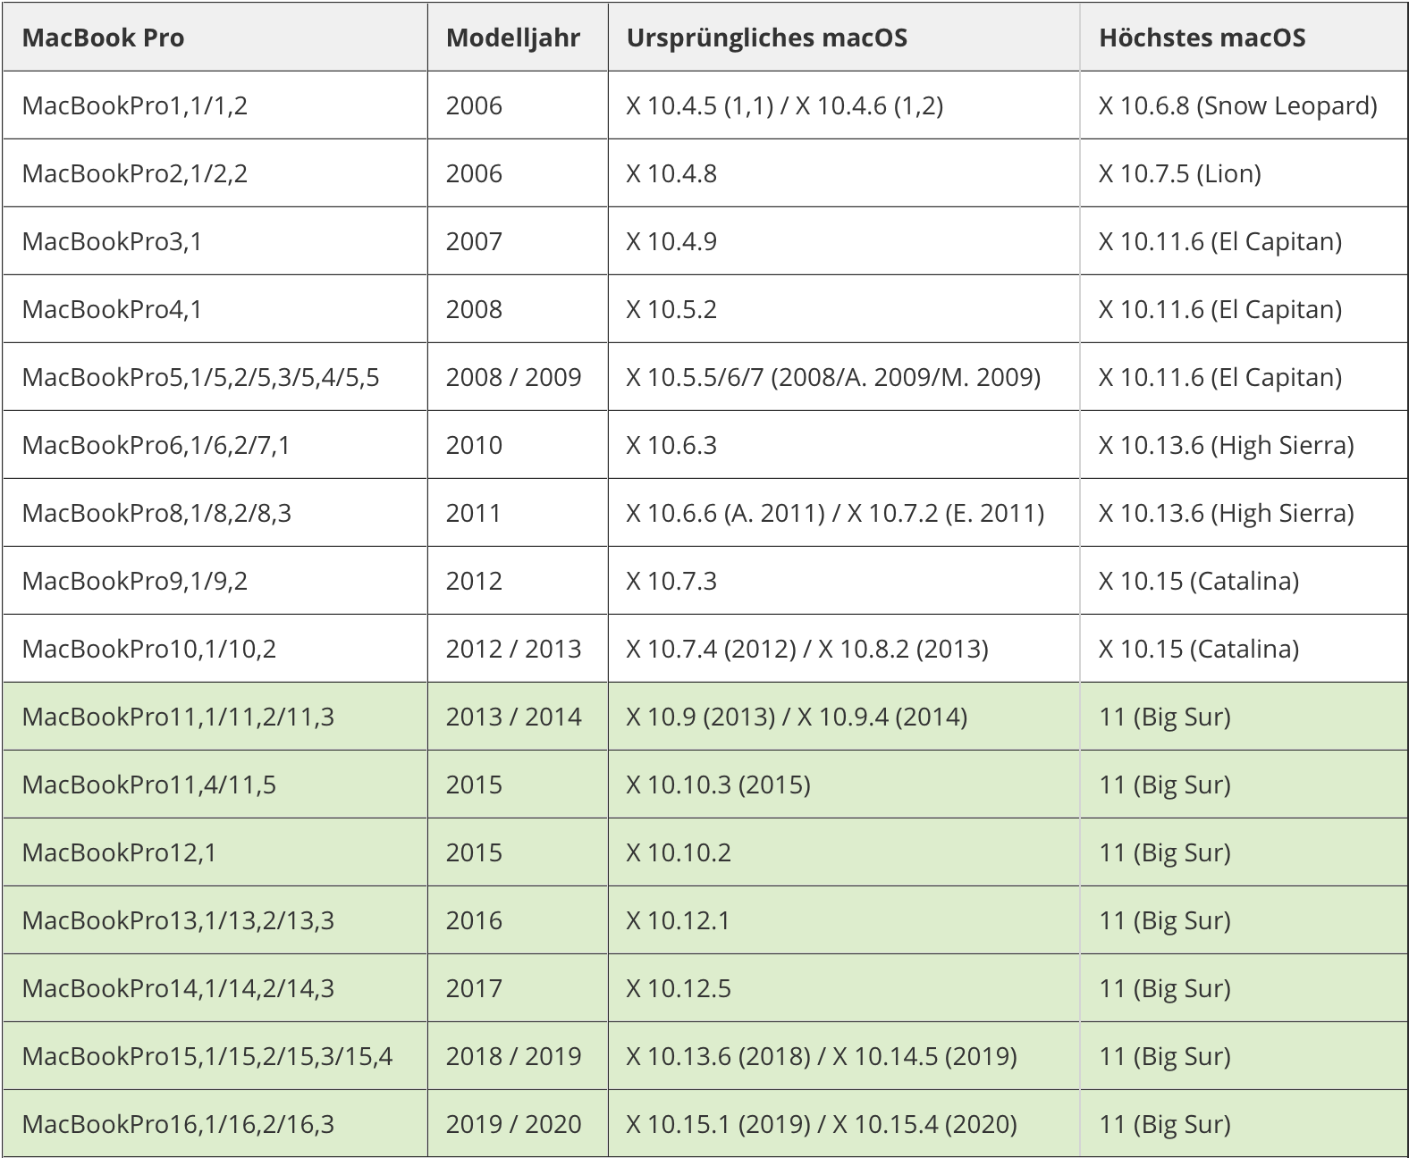Screen dimensions: 1409x1158
Task: Click the X 10.12.1 original macOS cell
Action: (678, 920)
